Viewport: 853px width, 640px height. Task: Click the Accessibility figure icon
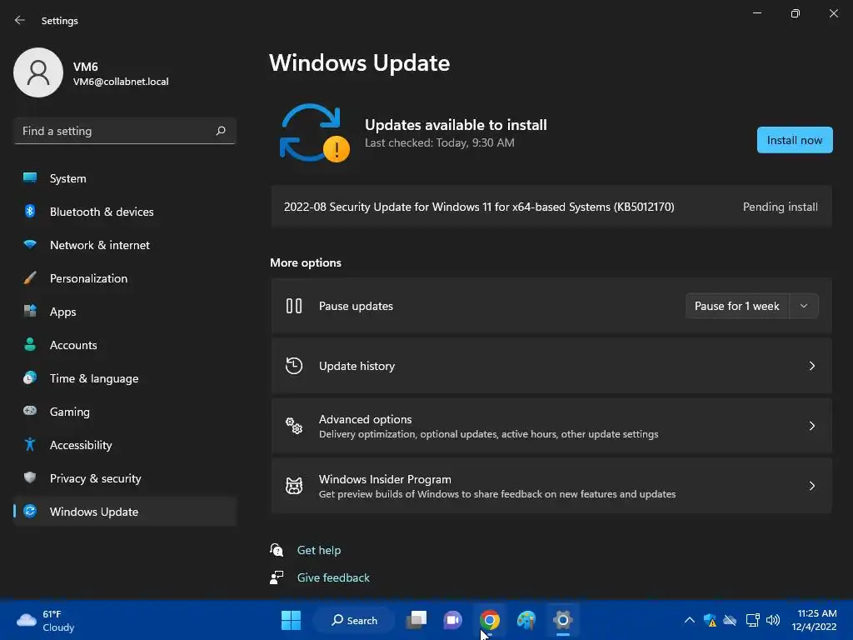pyautogui.click(x=30, y=444)
